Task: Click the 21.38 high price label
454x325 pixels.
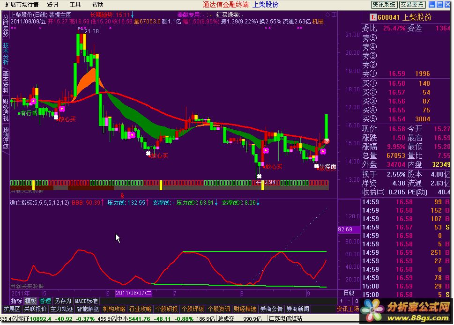Action: tap(91, 31)
